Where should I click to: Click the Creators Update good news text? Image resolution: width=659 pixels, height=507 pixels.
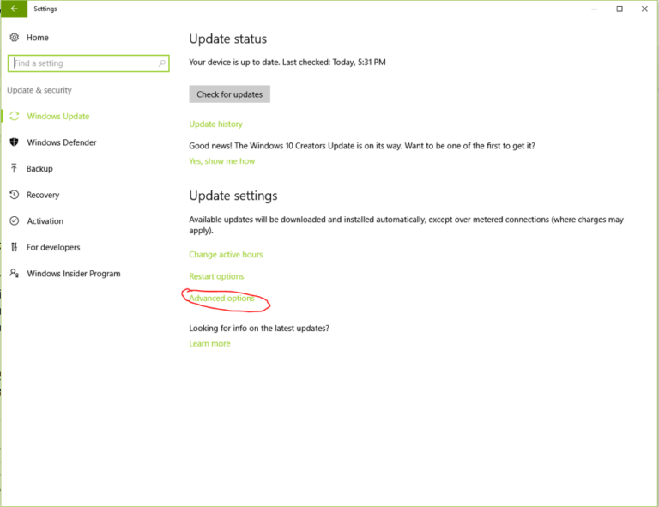(362, 146)
